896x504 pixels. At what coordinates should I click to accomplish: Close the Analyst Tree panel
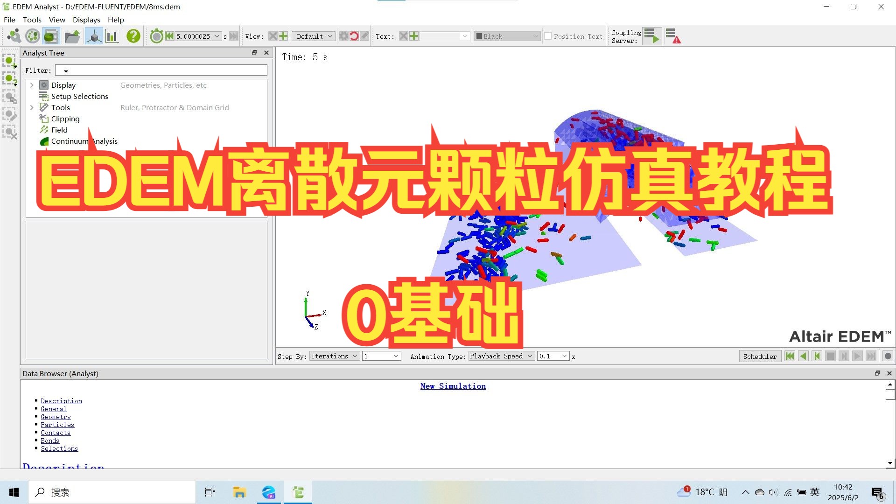pyautogui.click(x=266, y=53)
